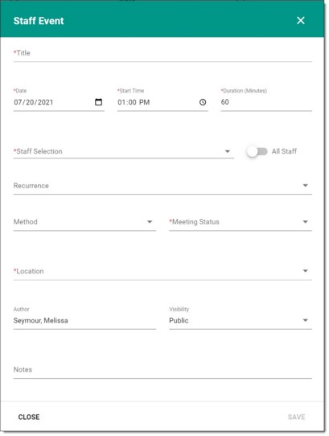The width and height of the screenshot is (329, 436).
Task: Open the Visibility dropdown showing Public
Action: 241,320
